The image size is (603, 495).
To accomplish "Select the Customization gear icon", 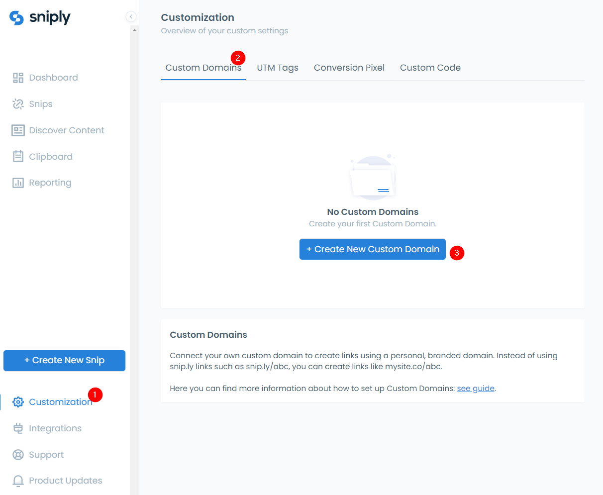I will [x=17, y=401].
